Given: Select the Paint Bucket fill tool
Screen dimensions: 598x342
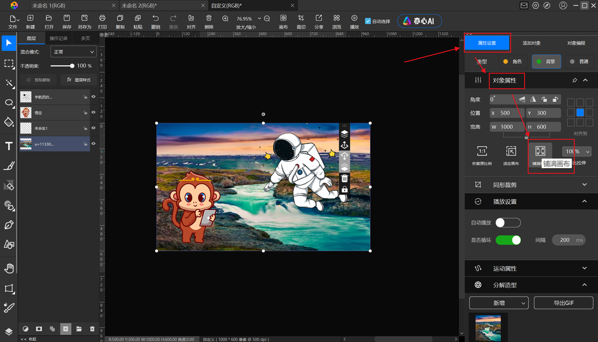Looking at the screenshot, I should (x=8, y=122).
